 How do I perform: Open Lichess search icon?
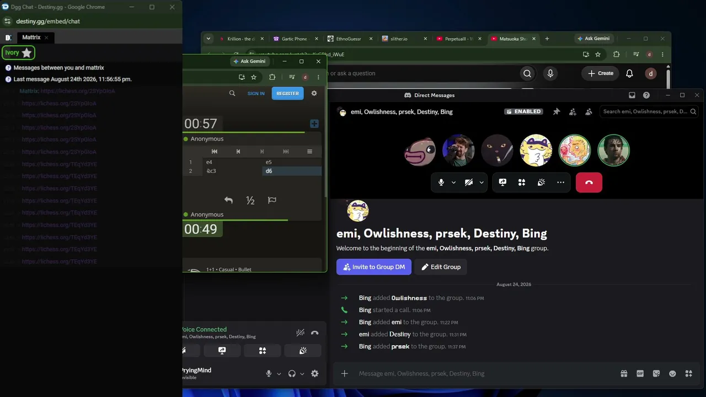pyautogui.click(x=232, y=93)
